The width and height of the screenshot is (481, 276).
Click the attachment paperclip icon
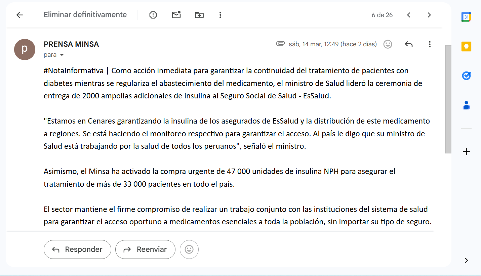(x=280, y=44)
